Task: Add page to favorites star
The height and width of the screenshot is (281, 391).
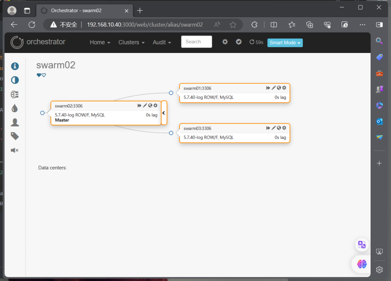Action: (x=233, y=25)
